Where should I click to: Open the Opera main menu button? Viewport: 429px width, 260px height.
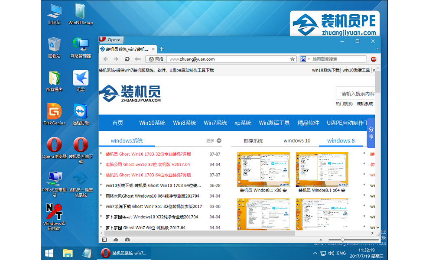[110, 40]
